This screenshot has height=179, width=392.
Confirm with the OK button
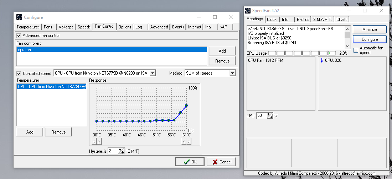tap(190, 162)
